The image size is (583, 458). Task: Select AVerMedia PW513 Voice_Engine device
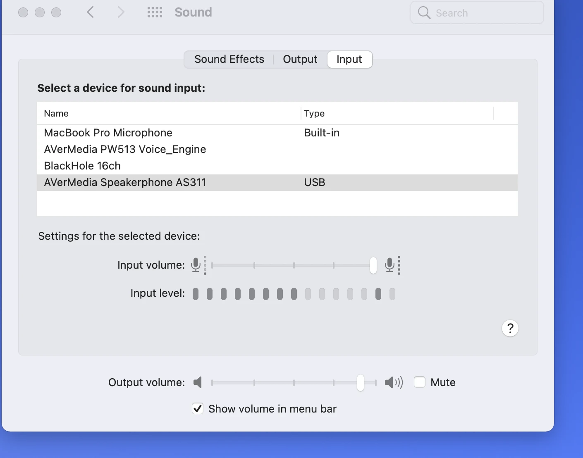(277, 149)
